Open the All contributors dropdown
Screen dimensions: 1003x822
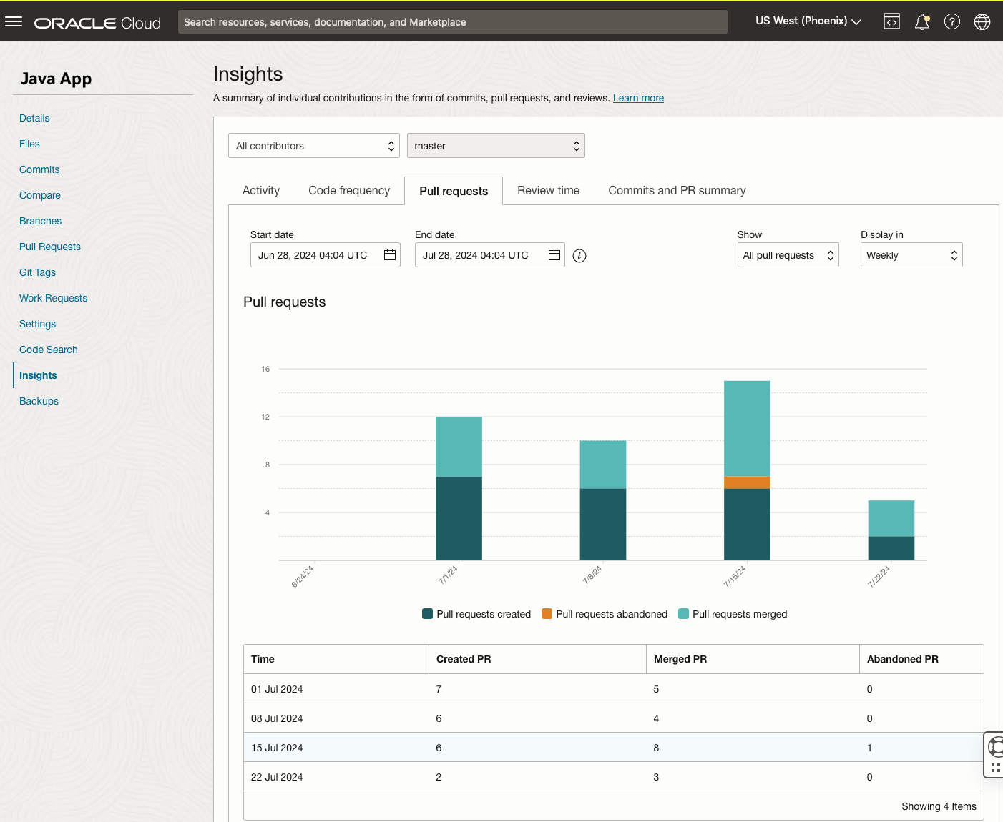click(x=313, y=145)
